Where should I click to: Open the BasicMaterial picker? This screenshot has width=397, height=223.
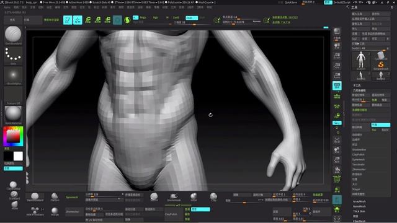(x=13, y=115)
